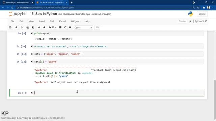
Task: Go back in browser history
Action: tap(3, 8)
